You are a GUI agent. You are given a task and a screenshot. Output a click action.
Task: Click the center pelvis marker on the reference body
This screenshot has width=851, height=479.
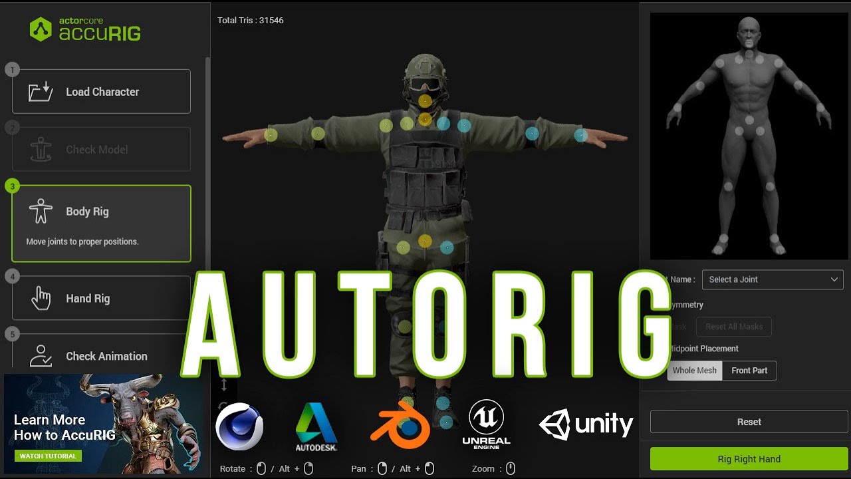(x=749, y=120)
